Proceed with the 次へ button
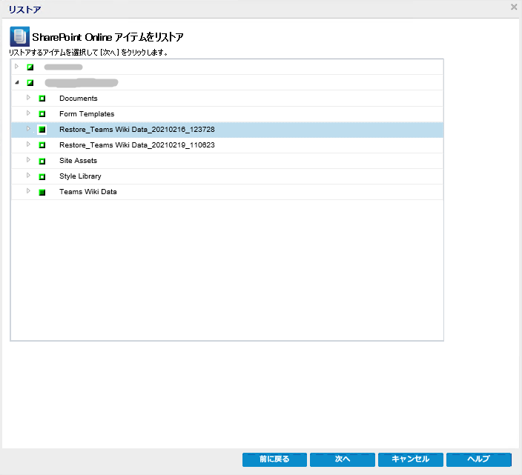The height and width of the screenshot is (475, 522). click(343, 459)
